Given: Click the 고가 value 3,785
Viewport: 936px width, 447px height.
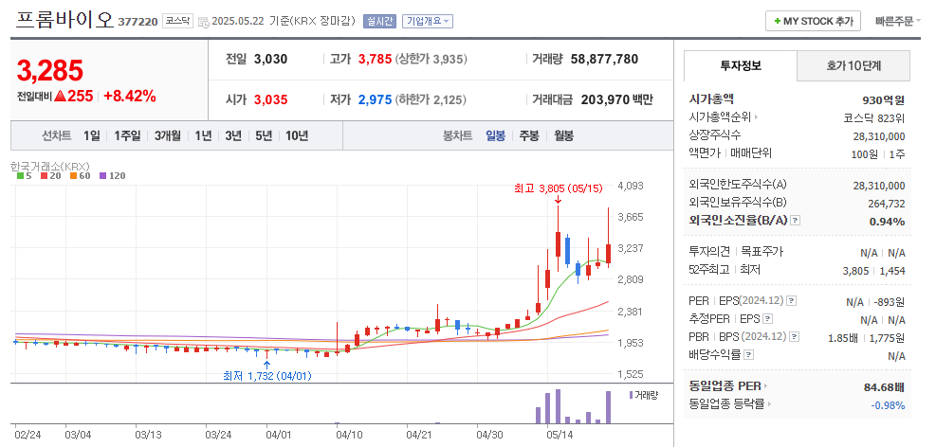Looking at the screenshot, I should [x=375, y=59].
